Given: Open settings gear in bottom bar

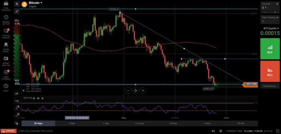Looking at the screenshot, I should click(221, 131).
